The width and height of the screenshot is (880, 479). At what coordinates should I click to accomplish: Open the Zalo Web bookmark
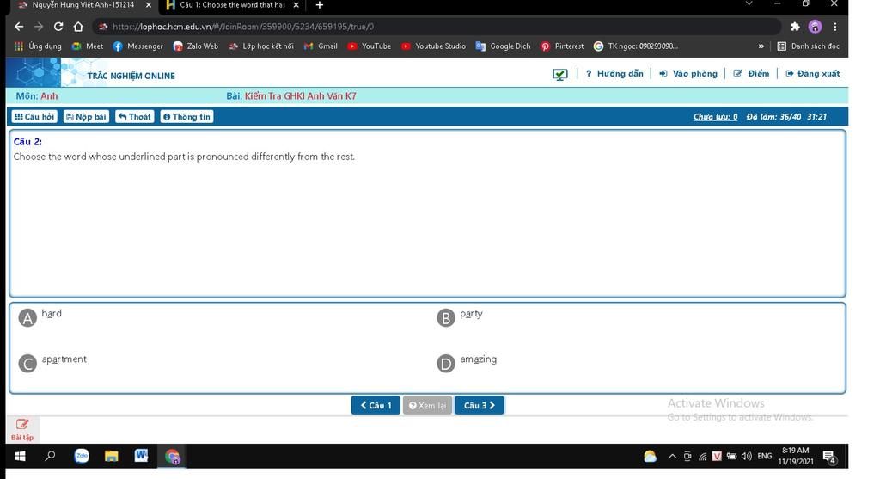point(196,46)
